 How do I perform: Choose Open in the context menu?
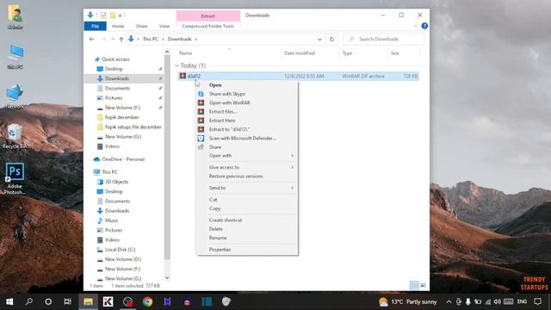click(247, 85)
